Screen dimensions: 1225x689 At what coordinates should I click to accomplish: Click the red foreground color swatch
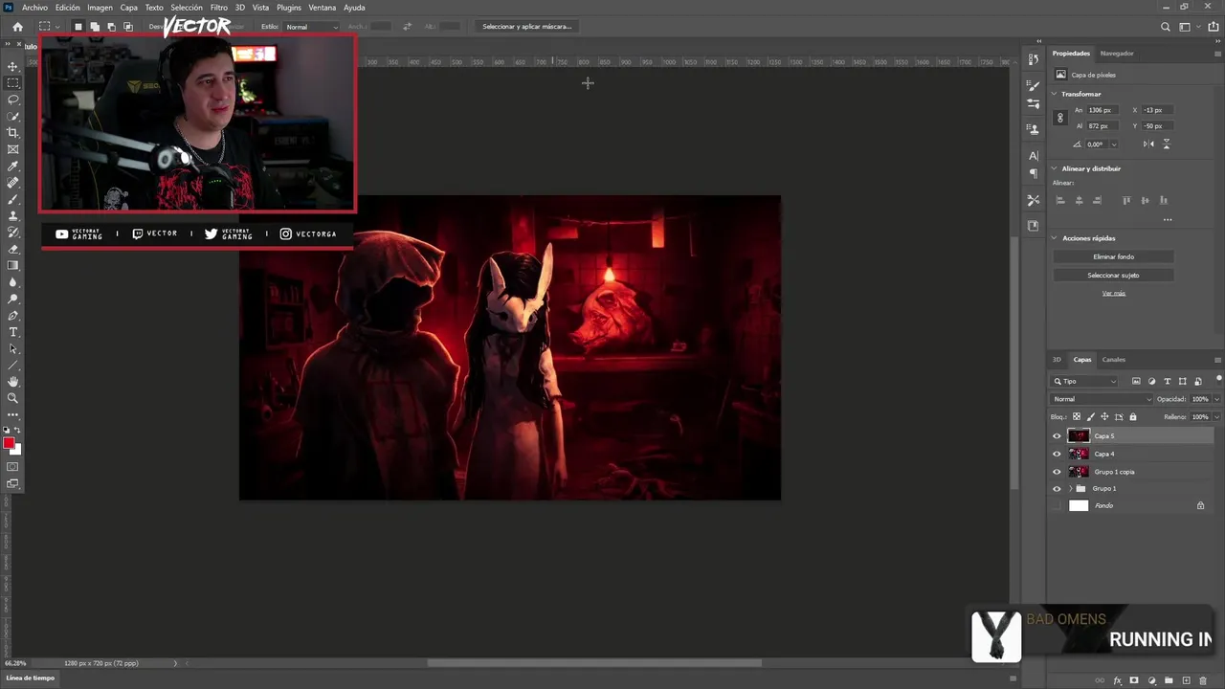click(x=10, y=443)
